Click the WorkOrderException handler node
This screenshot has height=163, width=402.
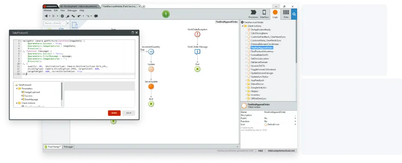[x=197, y=34]
